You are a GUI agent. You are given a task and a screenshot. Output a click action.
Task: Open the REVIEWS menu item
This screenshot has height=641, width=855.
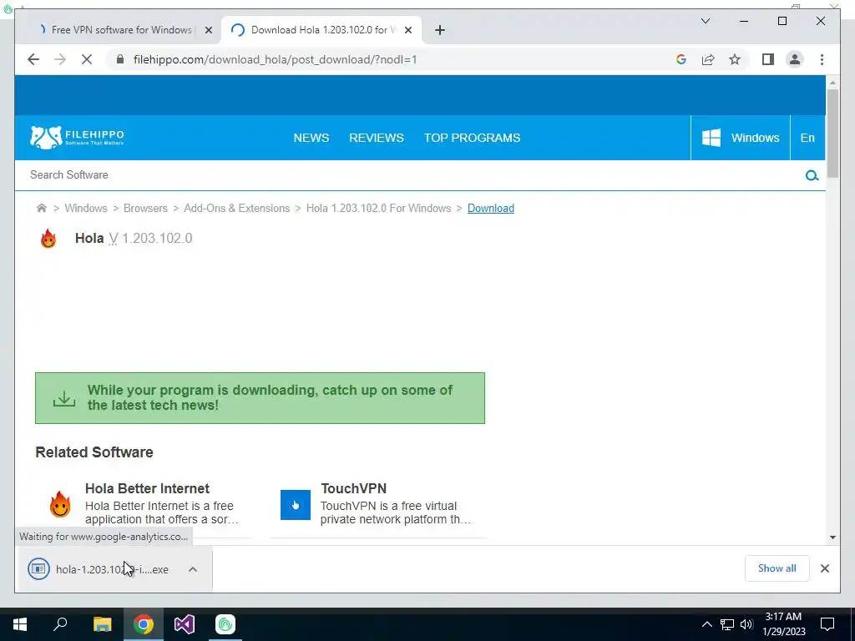point(377,138)
